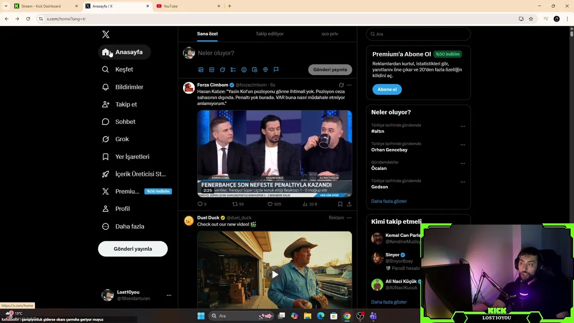
Task: Share the Forza Cimbom post
Action: coord(349,204)
